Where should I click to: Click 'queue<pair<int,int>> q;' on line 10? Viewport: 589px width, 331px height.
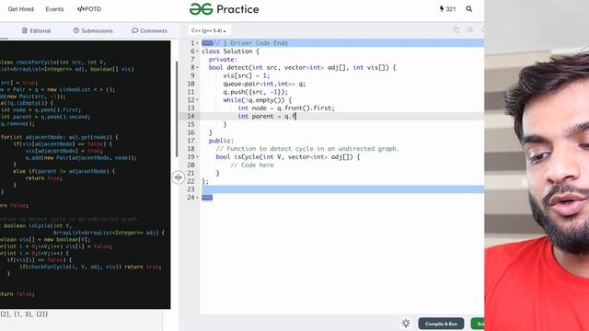tap(264, 84)
